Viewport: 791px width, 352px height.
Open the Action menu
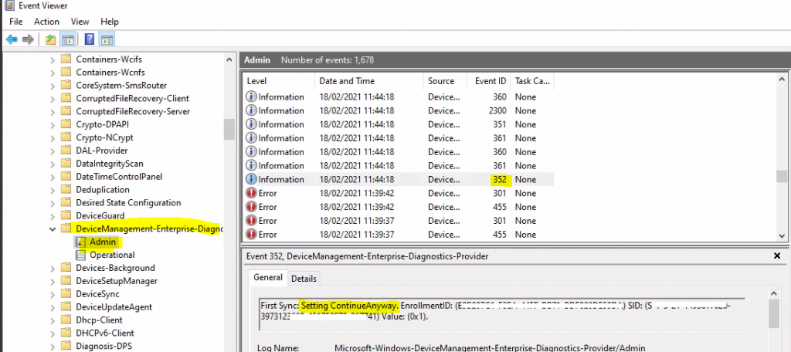point(46,22)
